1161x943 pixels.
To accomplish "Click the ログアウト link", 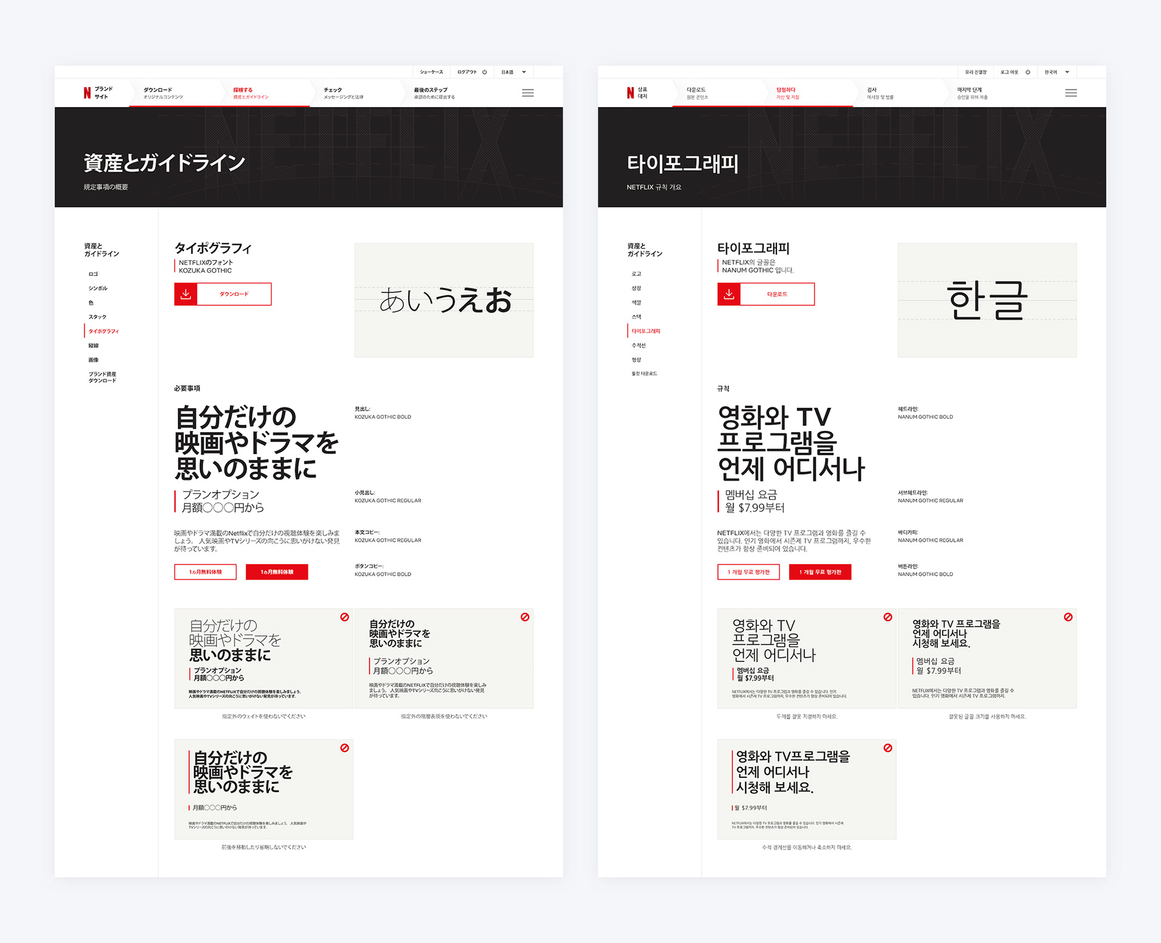I will tap(467, 72).
